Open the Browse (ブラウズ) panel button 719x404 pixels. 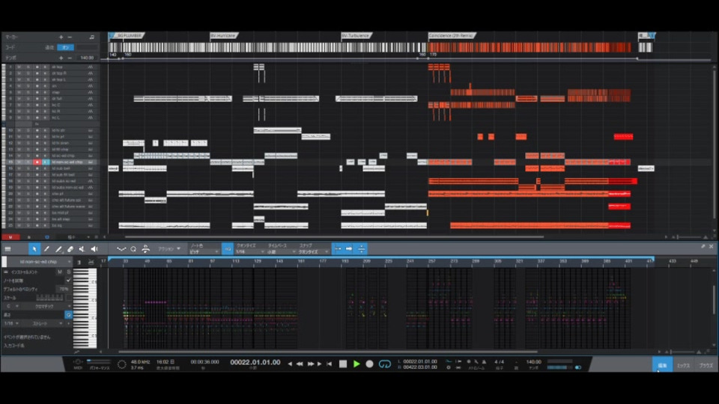pos(706,365)
